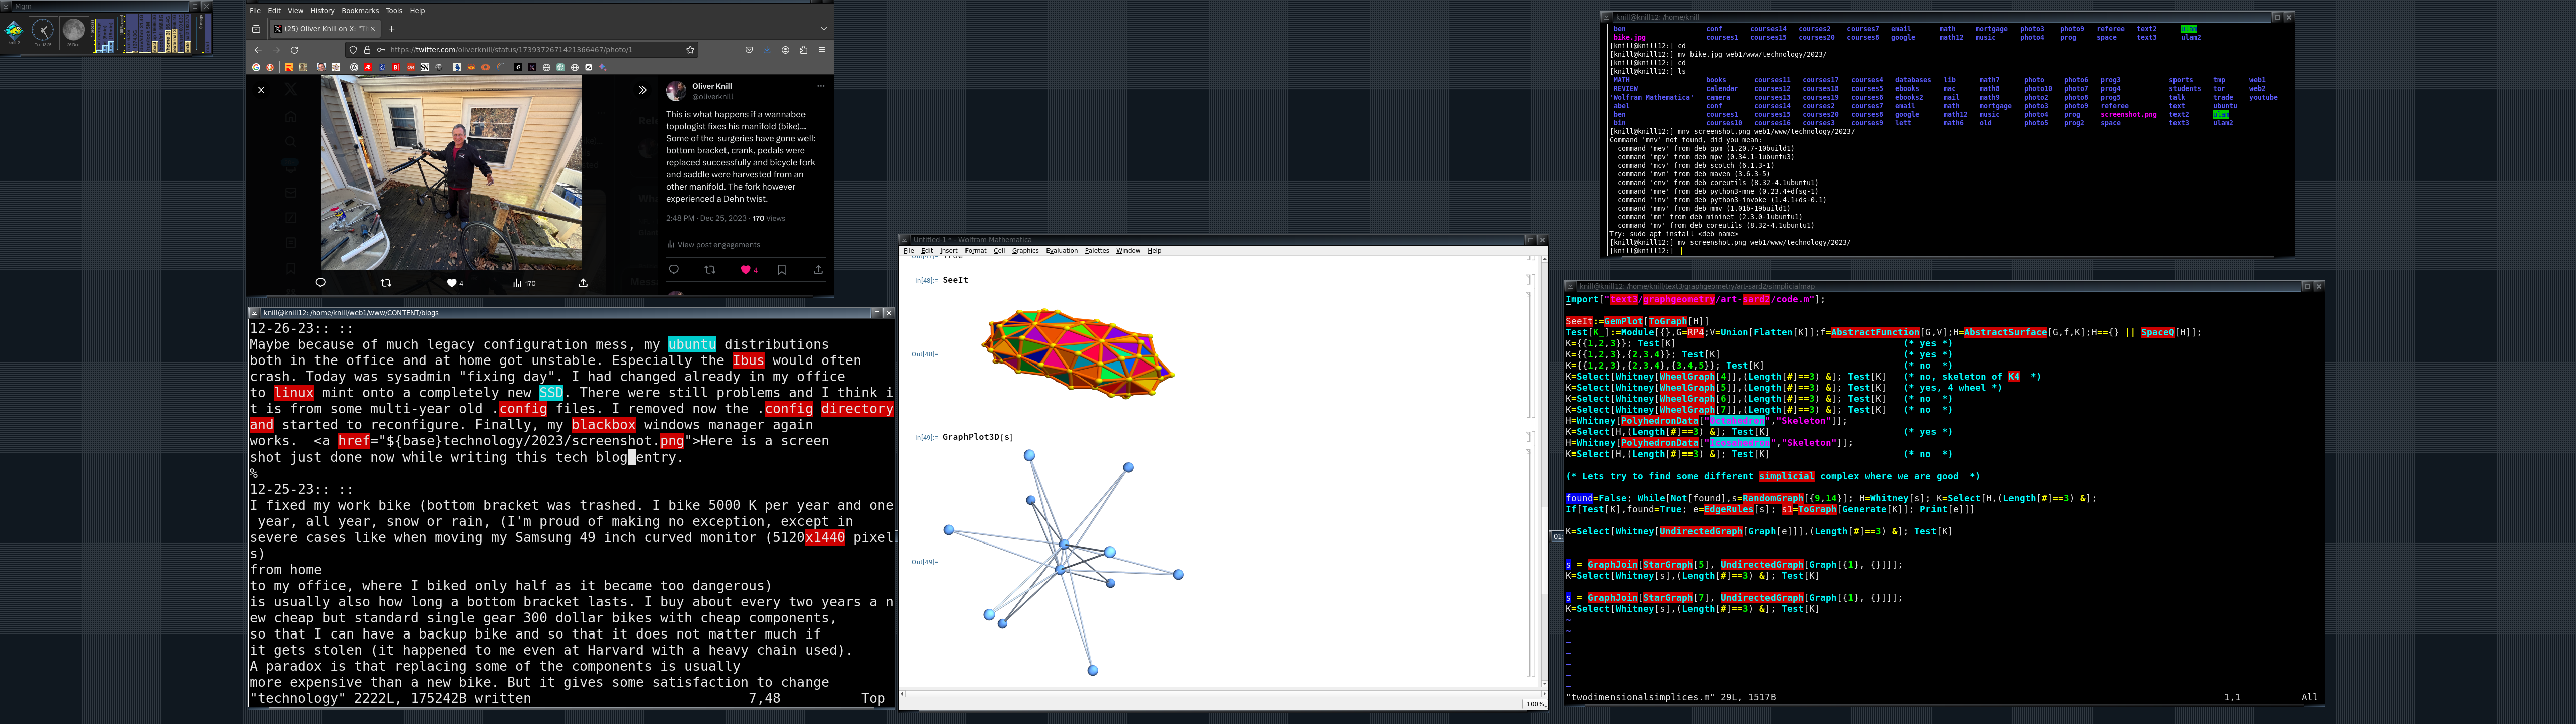Open Firefox hamburger application menu
Image resolution: width=2576 pixels, height=724 pixels.
[822, 50]
